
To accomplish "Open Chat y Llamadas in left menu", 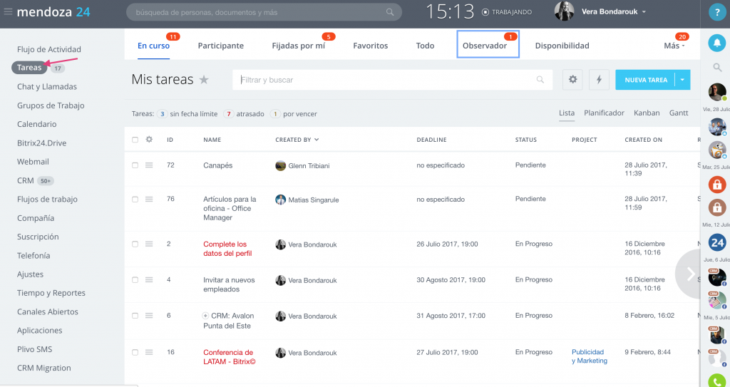I will tap(47, 87).
